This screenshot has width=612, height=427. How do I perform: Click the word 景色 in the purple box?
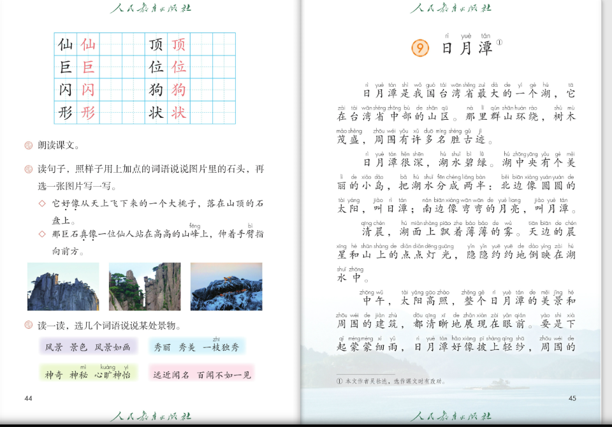click(78, 347)
